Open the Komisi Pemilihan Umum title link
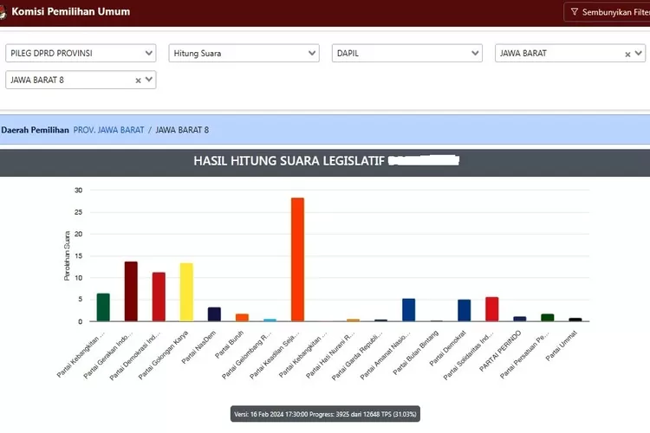The image size is (650, 433). (x=71, y=11)
